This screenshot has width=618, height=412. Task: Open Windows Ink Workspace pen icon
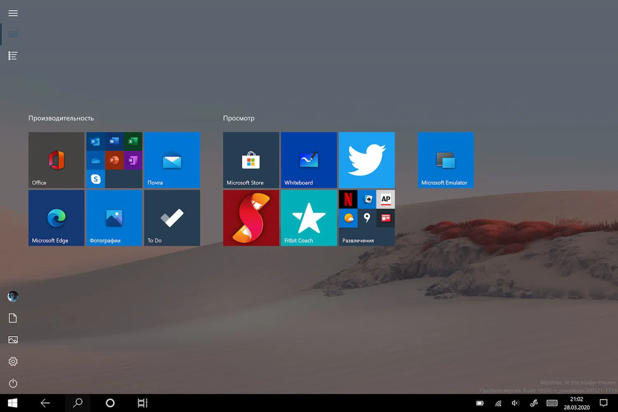pos(534,403)
